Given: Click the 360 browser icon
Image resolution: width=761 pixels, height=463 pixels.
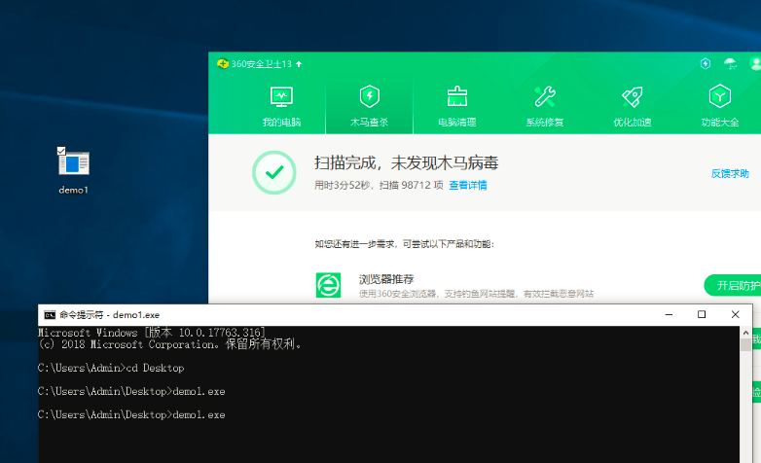Looking at the screenshot, I should coord(329,285).
